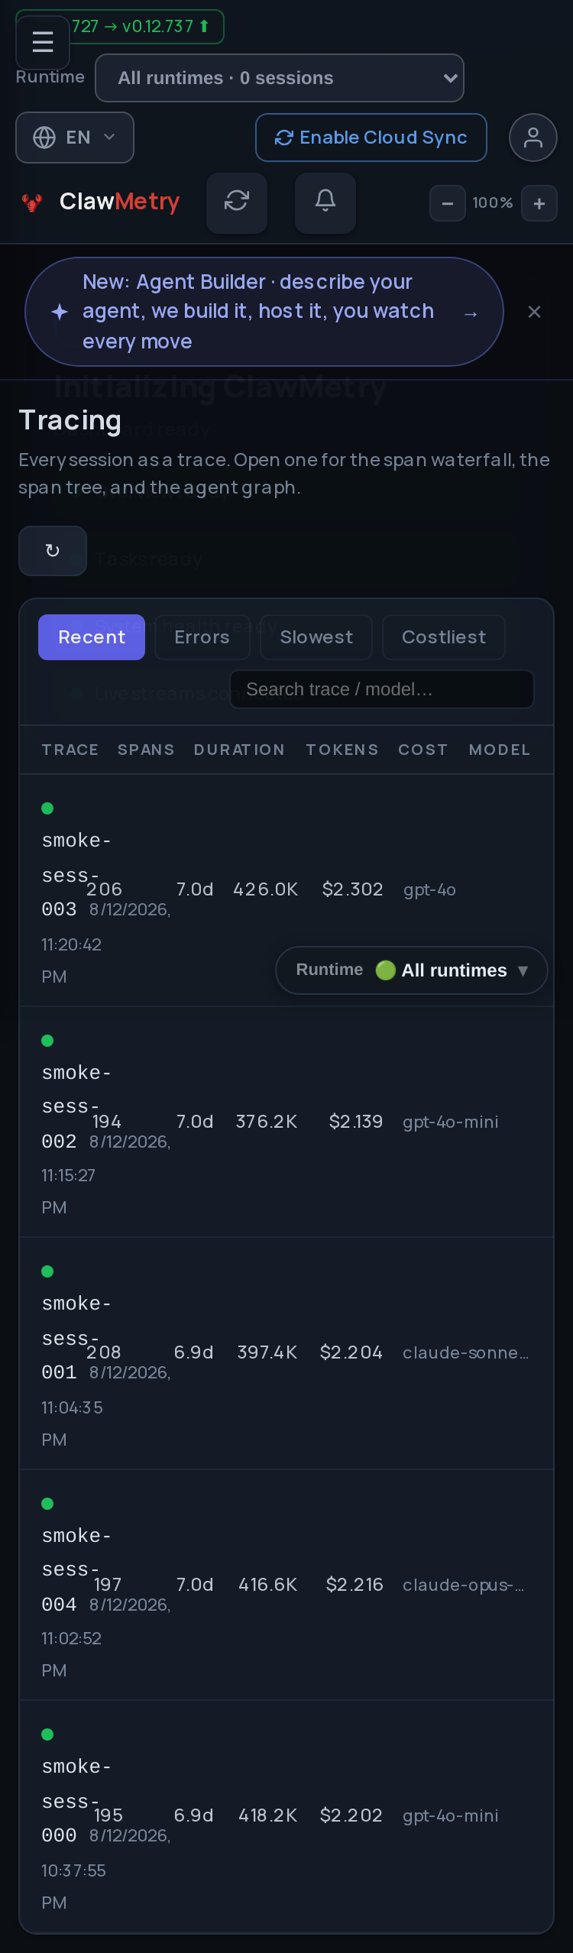The height and width of the screenshot is (1953, 573).
Task: Open the hamburger menu icon
Action: point(43,42)
